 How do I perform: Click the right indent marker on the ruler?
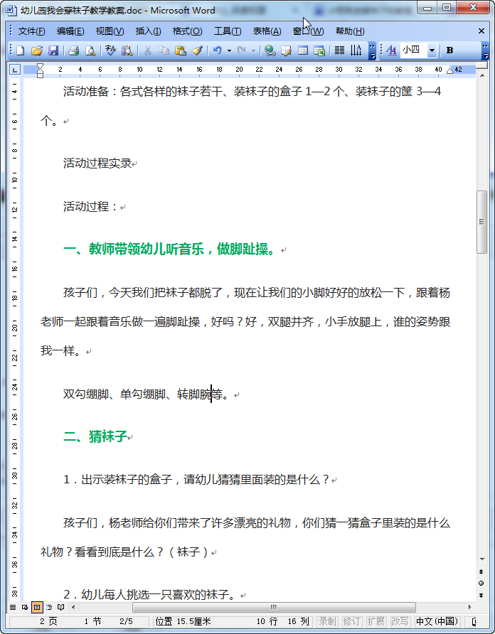[x=449, y=72]
